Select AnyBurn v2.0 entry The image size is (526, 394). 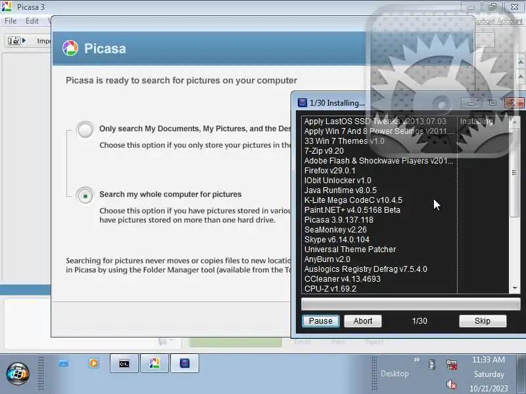click(x=327, y=259)
